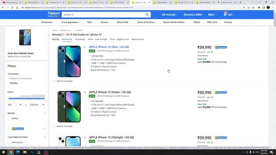276x155 pixels.
Task: Tick the APPLE brand checkbox
Action: pyautogui.click(x=9, y=118)
